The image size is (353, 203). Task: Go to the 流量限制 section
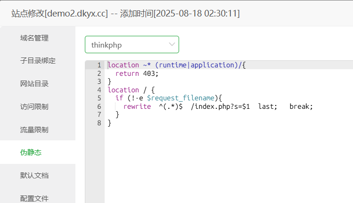click(x=34, y=130)
